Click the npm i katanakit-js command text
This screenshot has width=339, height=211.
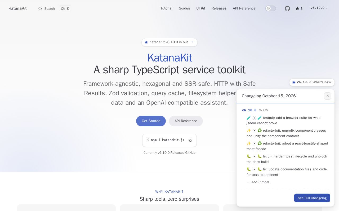click(168, 140)
